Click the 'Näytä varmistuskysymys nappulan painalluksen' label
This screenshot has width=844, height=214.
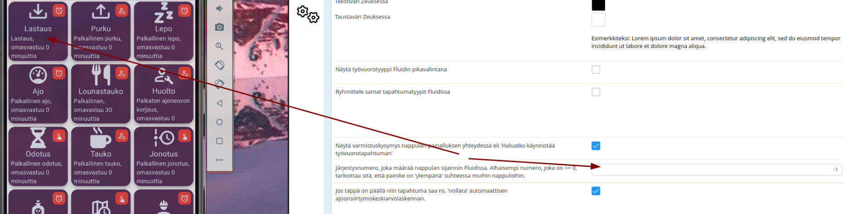point(445,149)
